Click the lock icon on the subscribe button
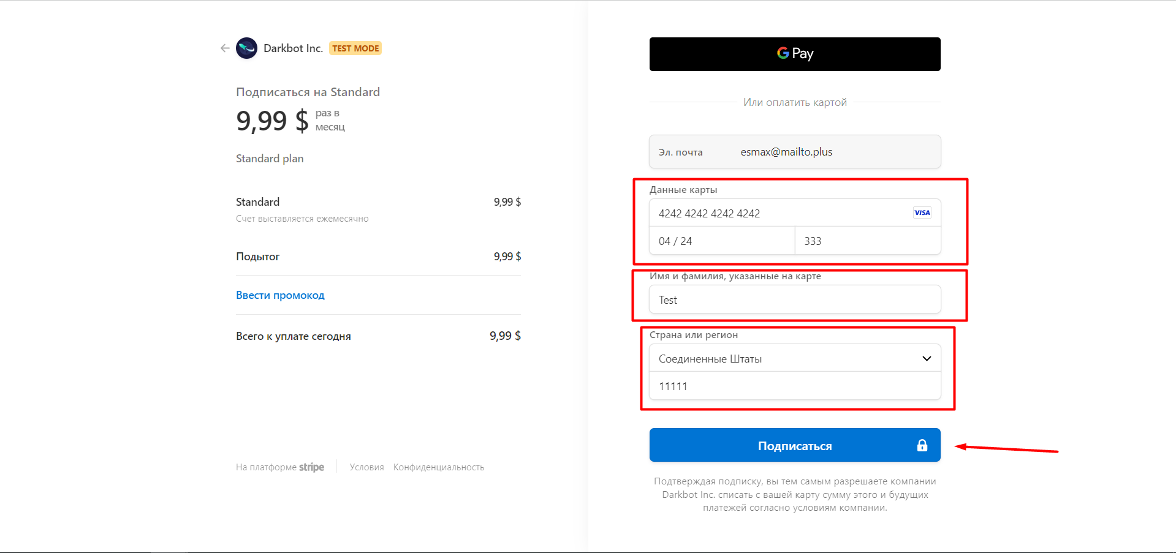This screenshot has width=1176, height=553. click(x=922, y=445)
